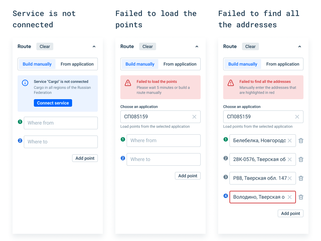Clear the Р88 address field text

click(290, 178)
